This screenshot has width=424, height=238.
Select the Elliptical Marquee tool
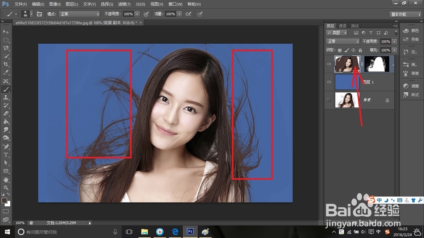click(6, 40)
